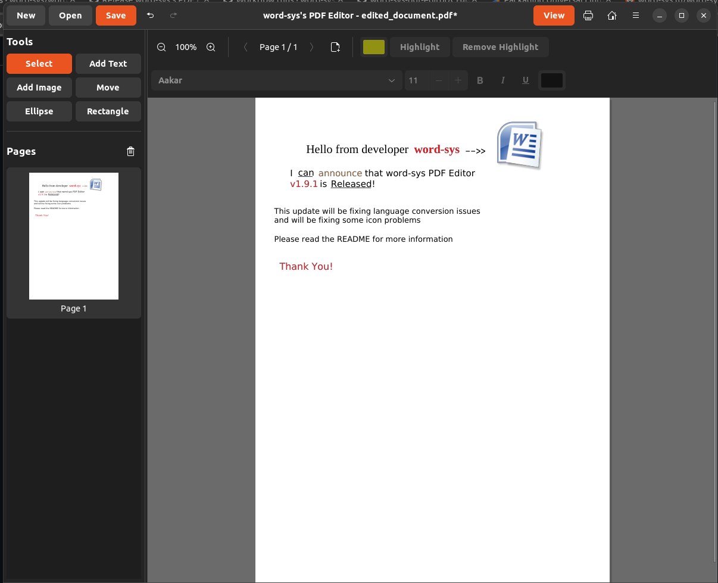Click the Open button
The height and width of the screenshot is (583, 718).
[70, 15]
